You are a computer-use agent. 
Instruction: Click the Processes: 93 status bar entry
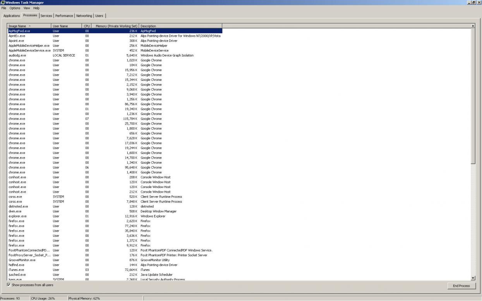coord(15,298)
